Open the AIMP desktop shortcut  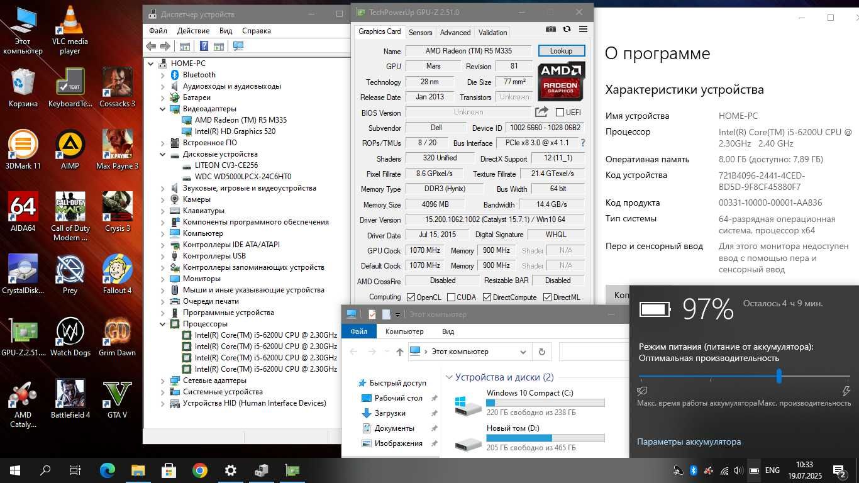click(70, 150)
